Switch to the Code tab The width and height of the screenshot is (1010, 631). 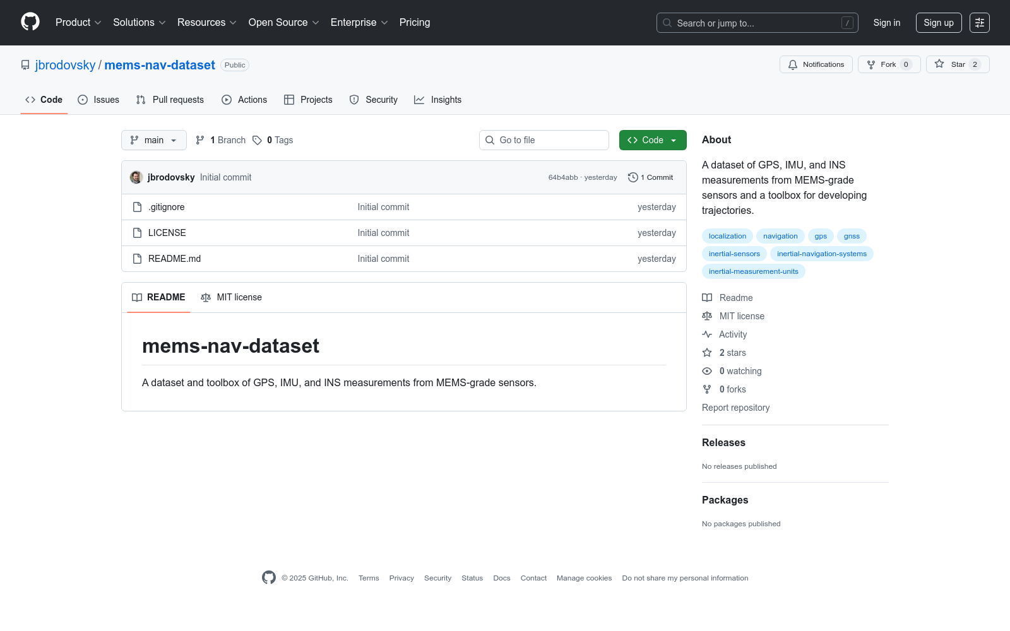coord(44,100)
